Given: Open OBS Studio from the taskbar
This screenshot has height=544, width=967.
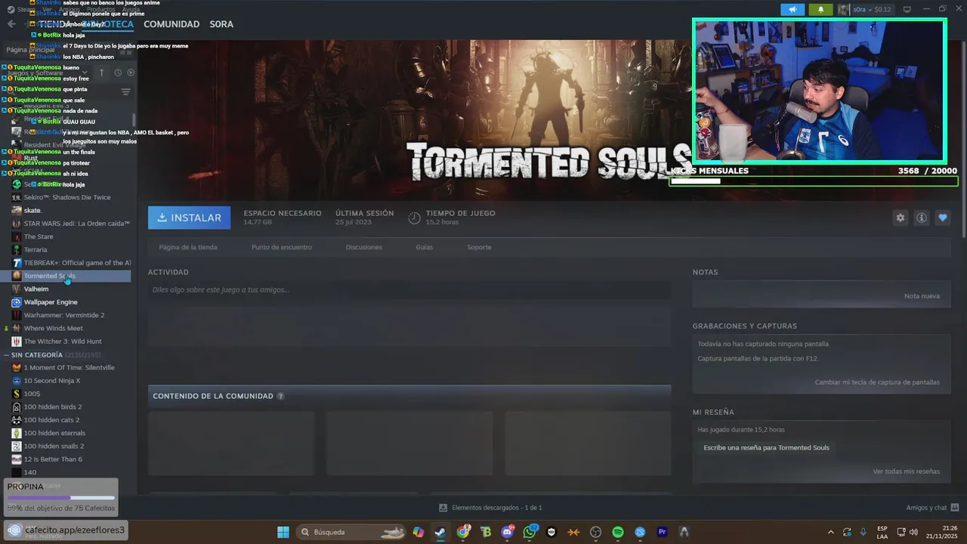Looking at the screenshot, I should (596, 532).
